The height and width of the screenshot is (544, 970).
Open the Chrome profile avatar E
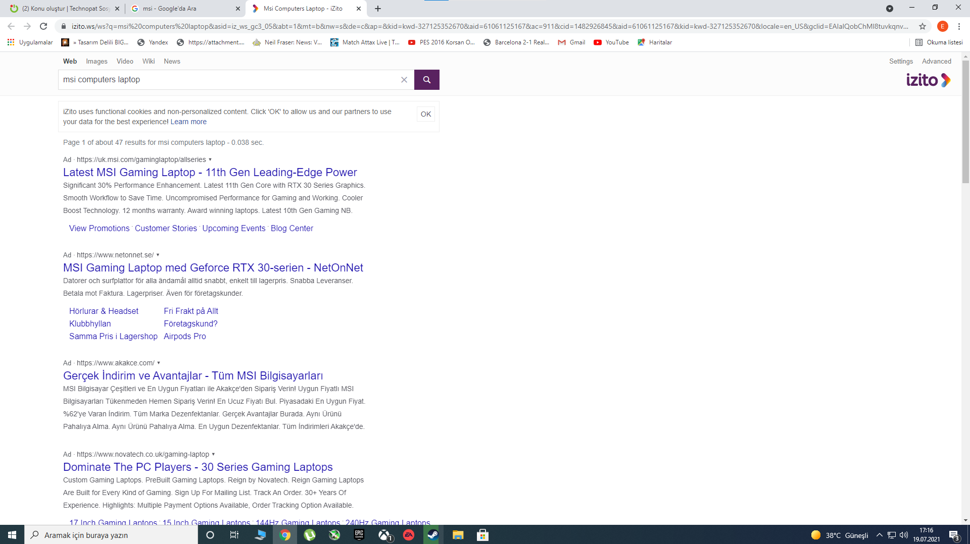point(942,26)
